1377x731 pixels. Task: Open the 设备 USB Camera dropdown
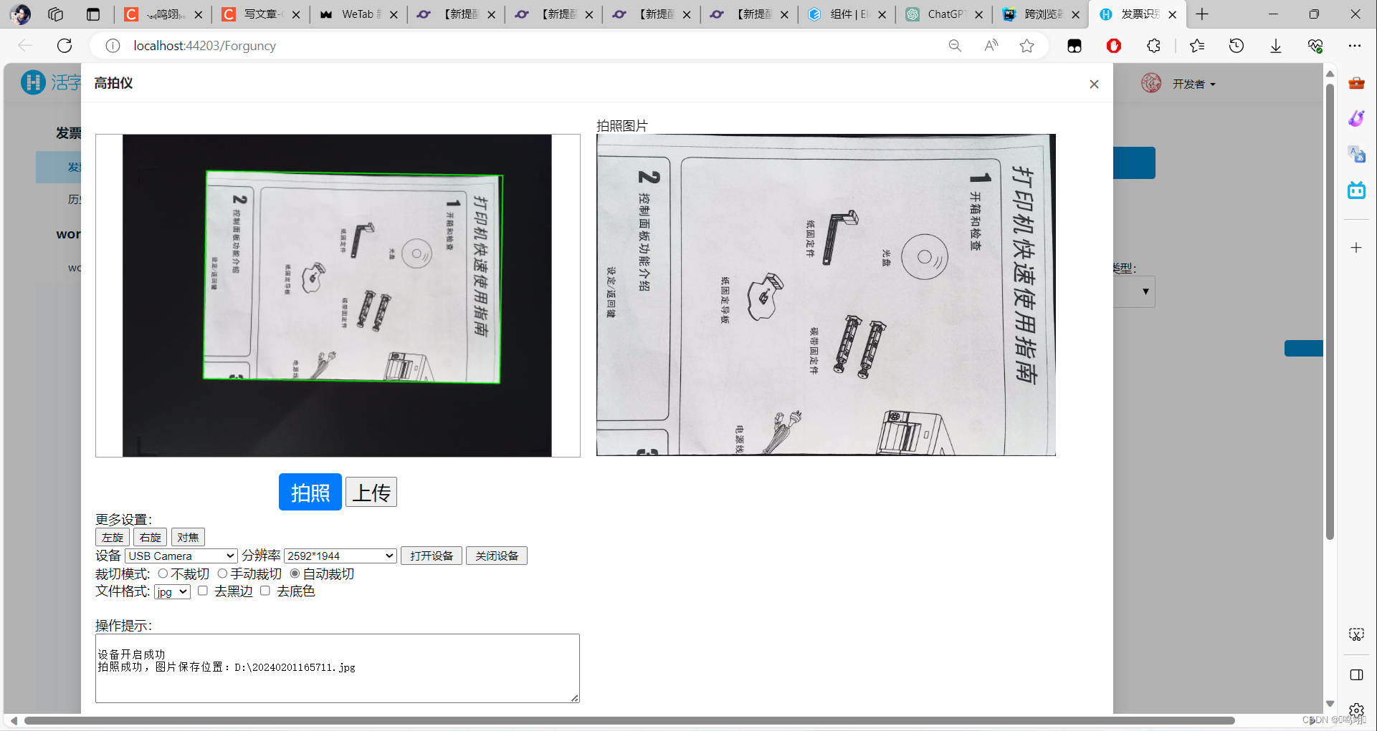tap(181, 556)
